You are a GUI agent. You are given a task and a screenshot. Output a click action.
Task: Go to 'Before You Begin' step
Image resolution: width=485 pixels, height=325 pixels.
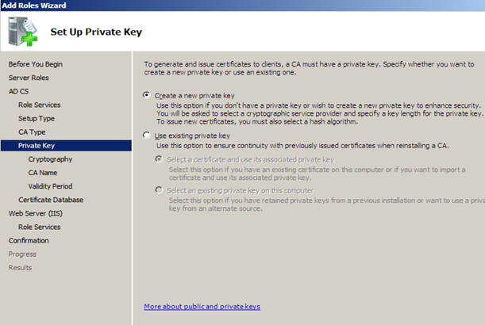pyautogui.click(x=36, y=64)
